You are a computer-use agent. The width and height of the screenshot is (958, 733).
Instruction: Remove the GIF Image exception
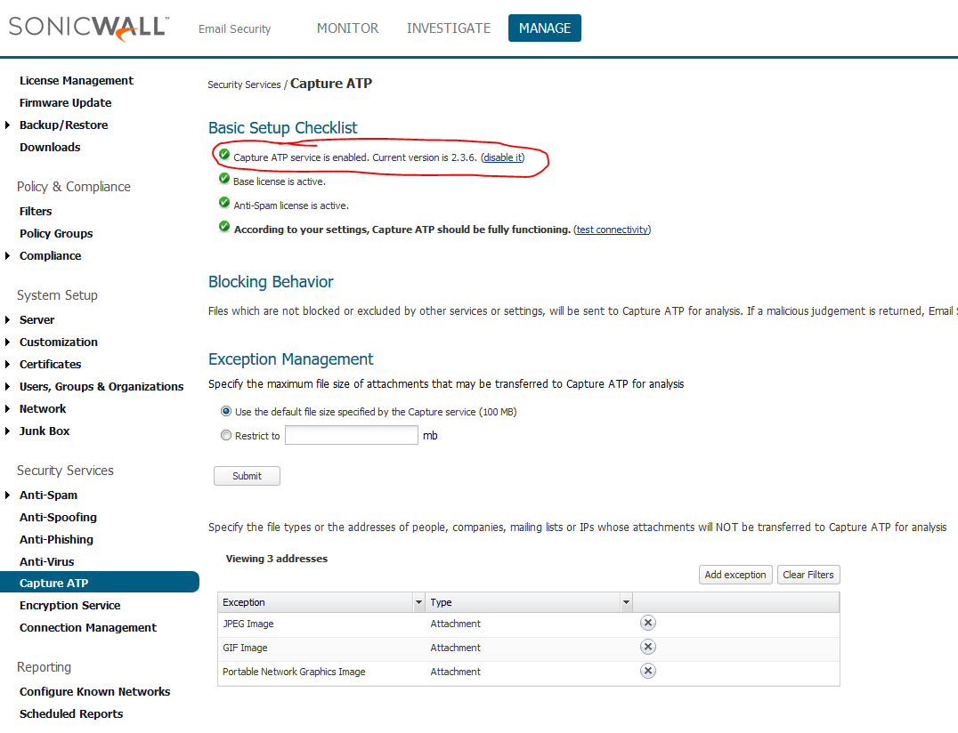point(647,647)
